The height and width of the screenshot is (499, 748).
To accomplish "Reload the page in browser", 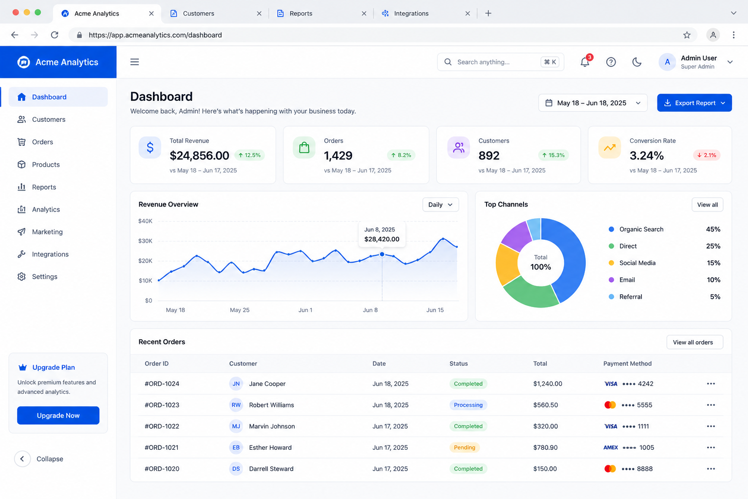I will click(x=55, y=35).
